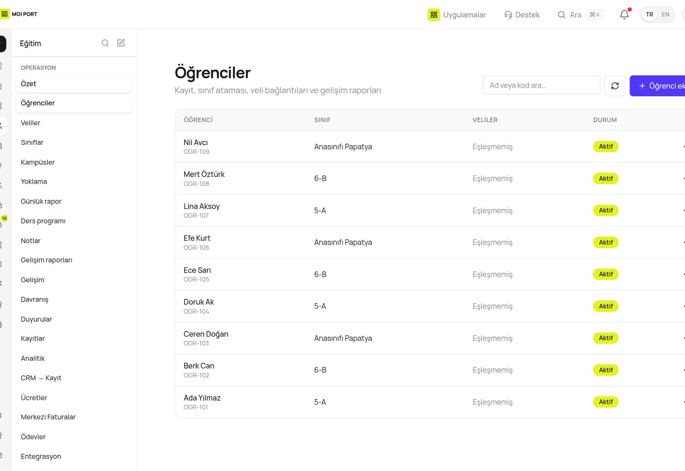685x471 pixels.
Task: Open Entegrasyon settings
Action: (x=74, y=456)
